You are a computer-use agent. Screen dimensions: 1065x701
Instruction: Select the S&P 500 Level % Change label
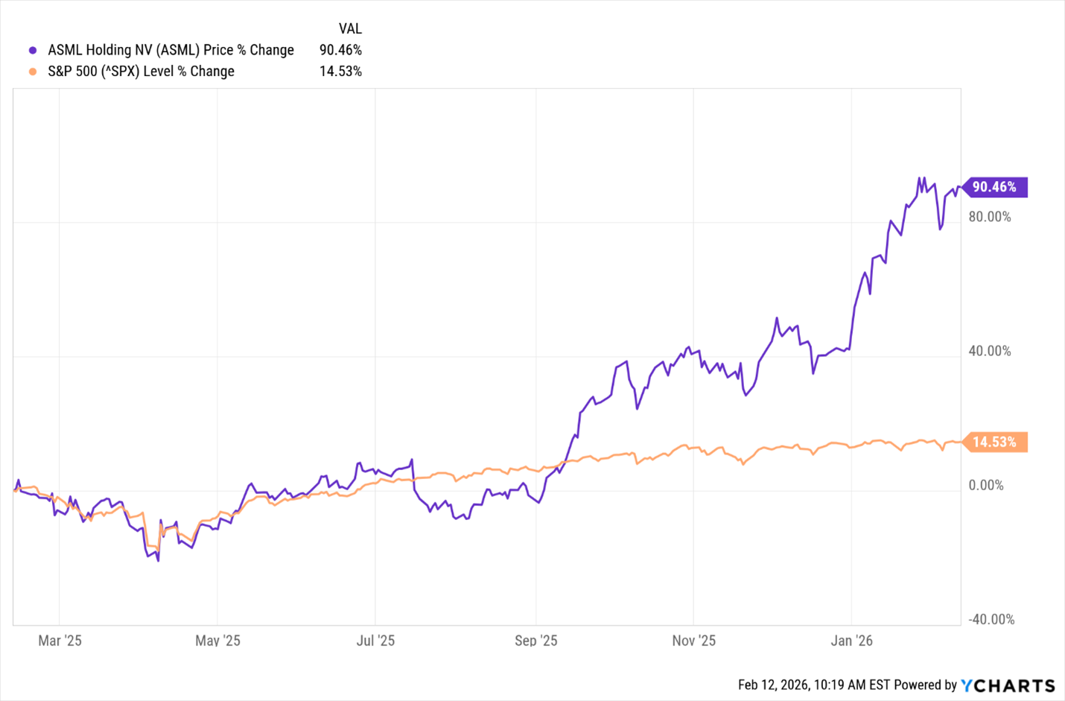coord(141,72)
